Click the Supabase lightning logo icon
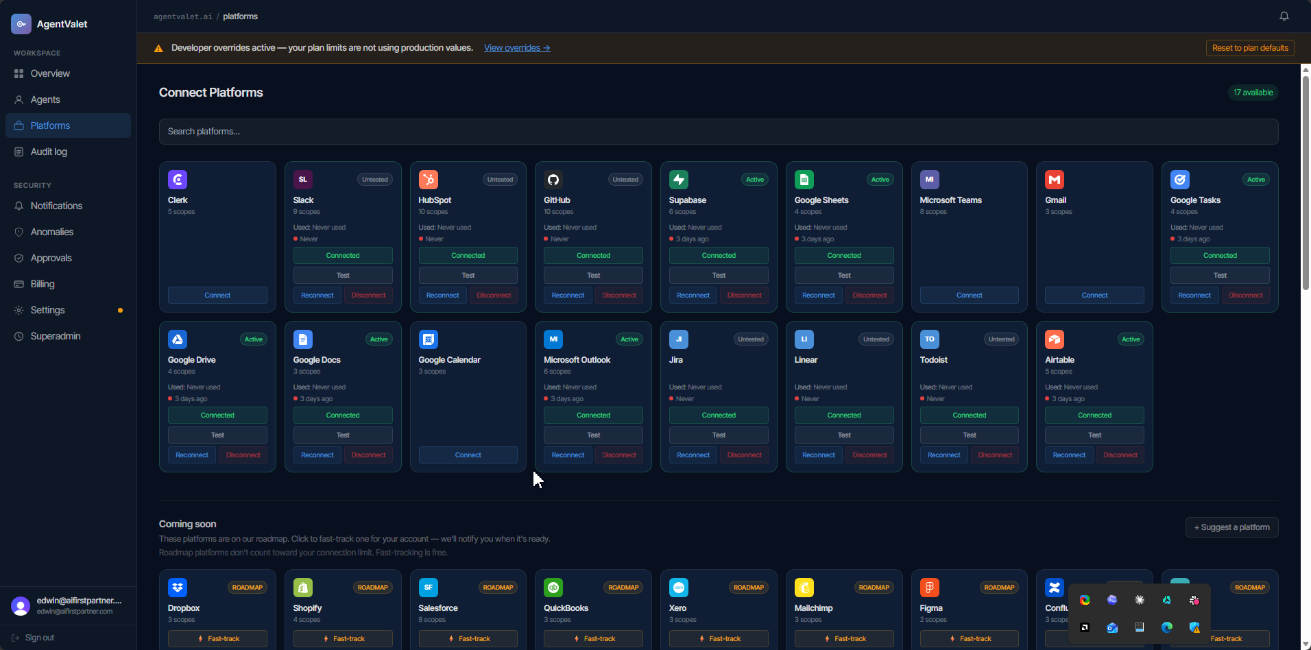Image resolution: width=1311 pixels, height=650 pixels. [x=679, y=180]
